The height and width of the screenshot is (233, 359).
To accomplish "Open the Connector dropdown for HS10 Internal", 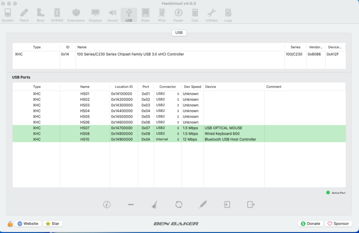I will (167, 139).
